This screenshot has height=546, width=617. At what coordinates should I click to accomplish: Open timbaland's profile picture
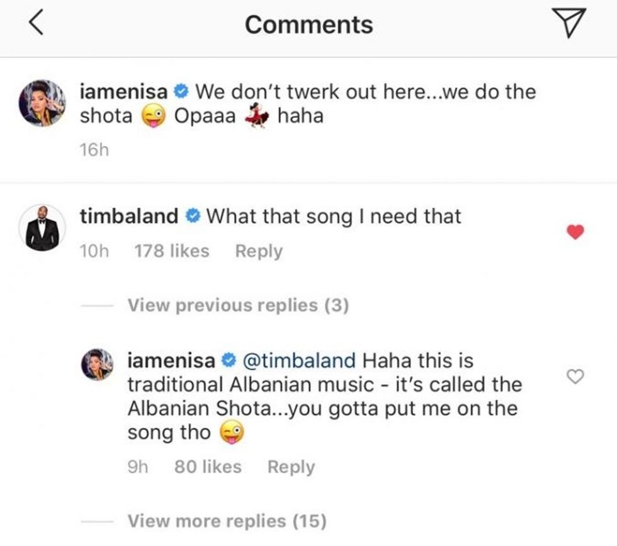point(43,228)
